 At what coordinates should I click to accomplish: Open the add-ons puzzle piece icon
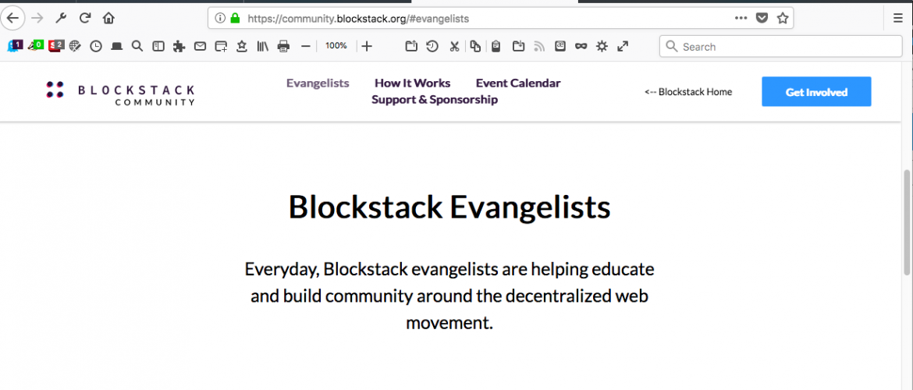click(x=179, y=47)
